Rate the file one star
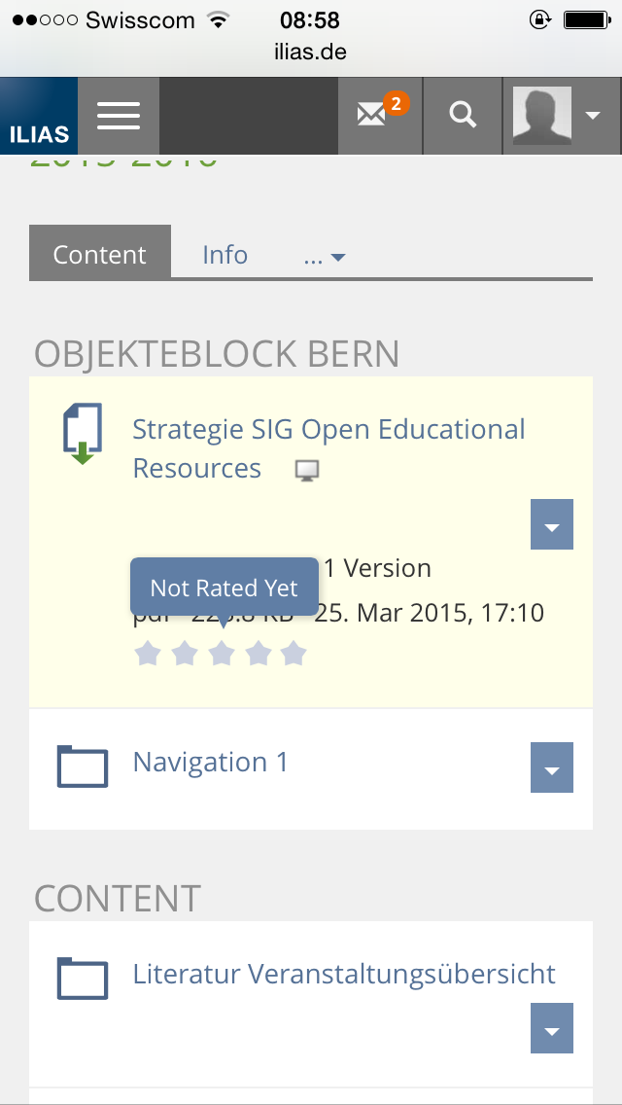622x1105 pixels. pos(147,654)
